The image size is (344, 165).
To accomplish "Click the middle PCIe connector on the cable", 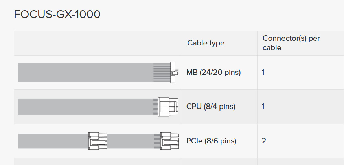I will (x=97, y=141).
